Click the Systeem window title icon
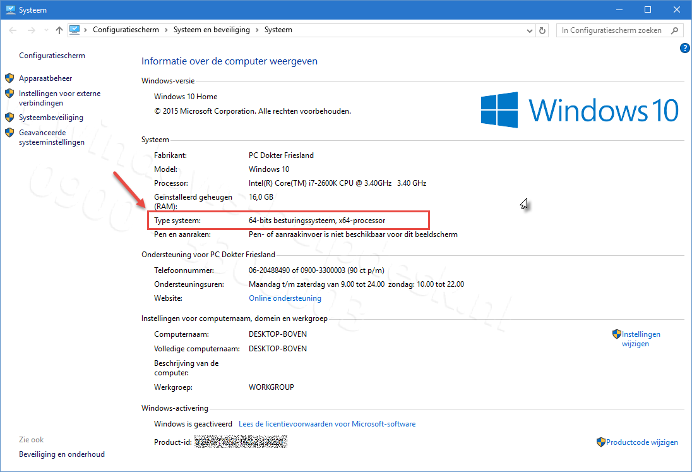692x472 pixels. 11,9
